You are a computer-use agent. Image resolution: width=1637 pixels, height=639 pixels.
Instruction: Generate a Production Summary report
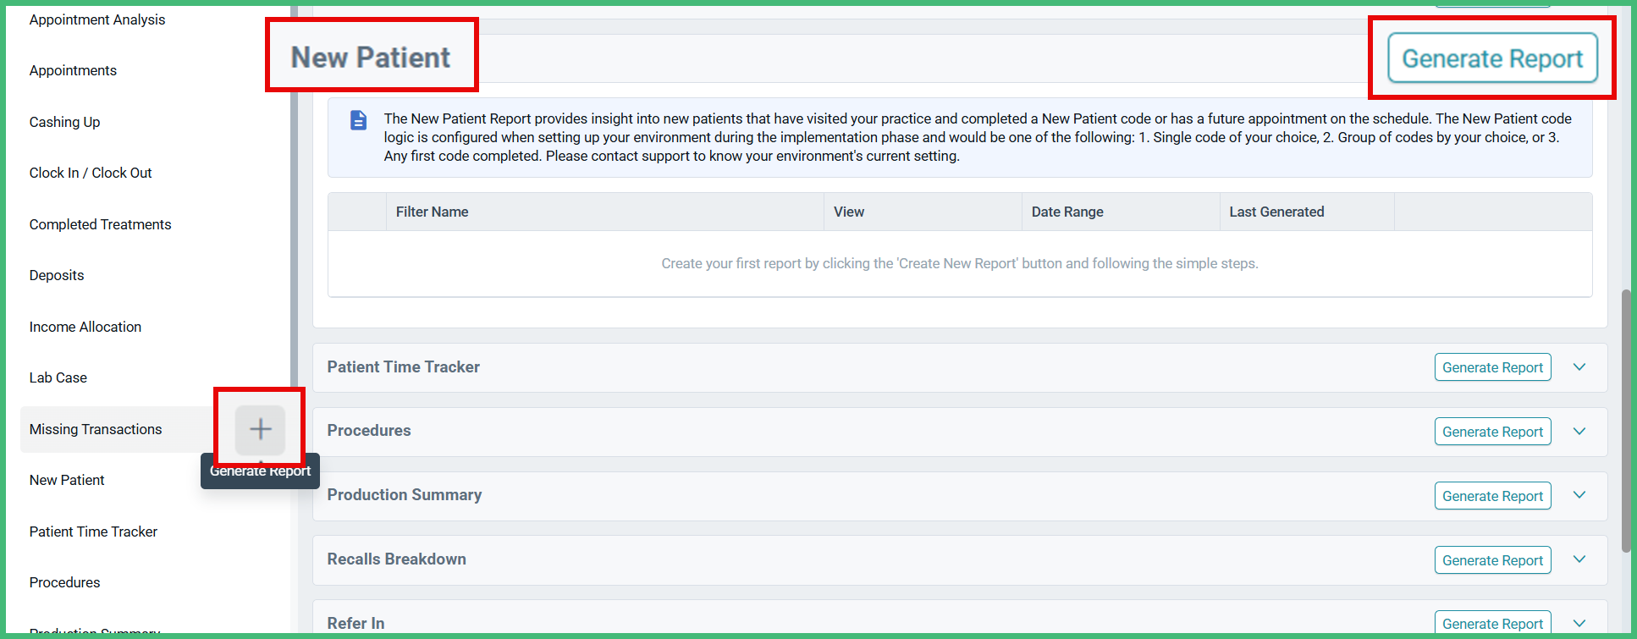coord(1492,495)
